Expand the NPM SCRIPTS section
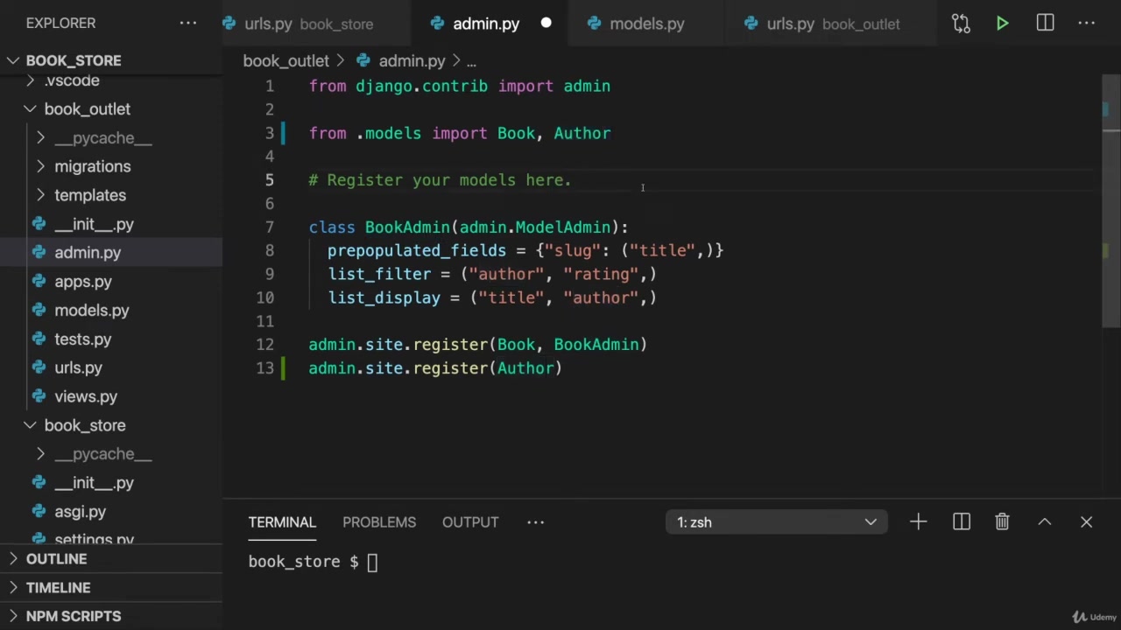This screenshot has height=630, width=1121. [74, 616]
